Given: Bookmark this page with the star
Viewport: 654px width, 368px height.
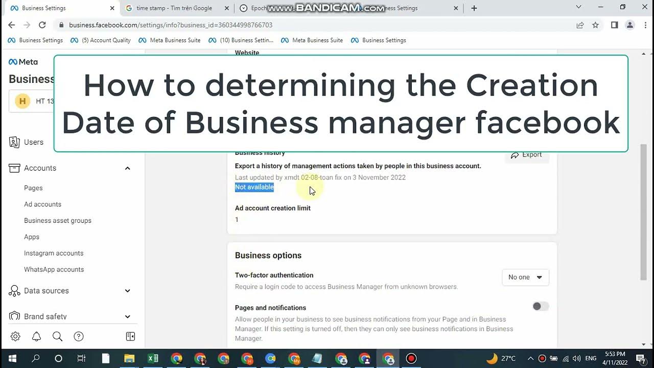Looking at the screenshot, I should 595,25.
